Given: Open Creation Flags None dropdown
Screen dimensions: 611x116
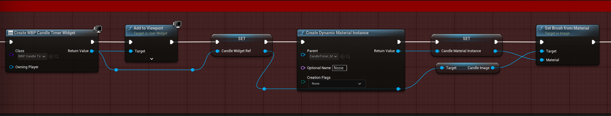Looking at the screenshot, I should pos(337,84).
